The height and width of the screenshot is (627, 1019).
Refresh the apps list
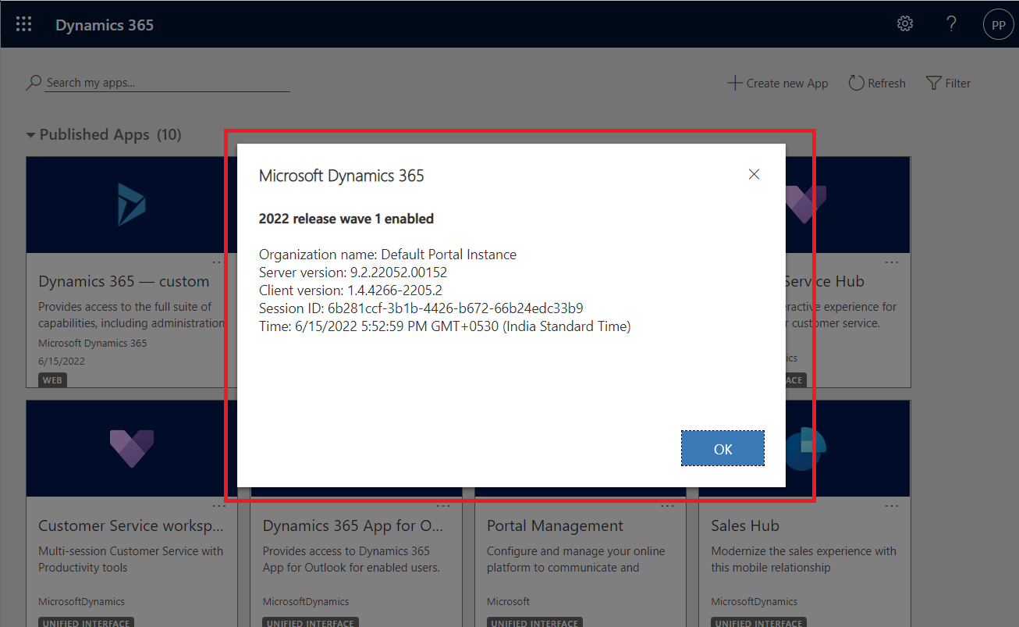tap(877, 83)
